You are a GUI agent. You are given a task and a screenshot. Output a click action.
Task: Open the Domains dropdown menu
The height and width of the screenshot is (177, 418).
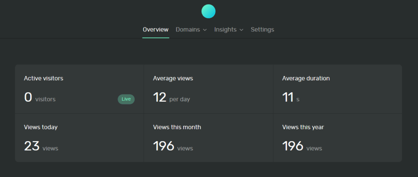[188, 29]
